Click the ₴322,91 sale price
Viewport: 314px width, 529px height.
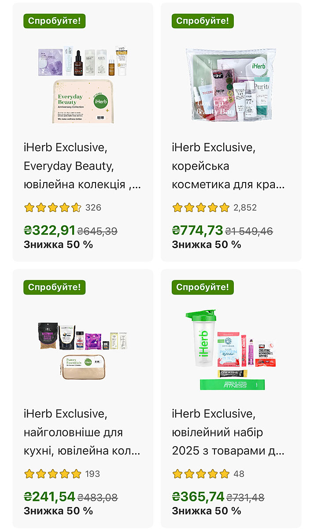49,231
